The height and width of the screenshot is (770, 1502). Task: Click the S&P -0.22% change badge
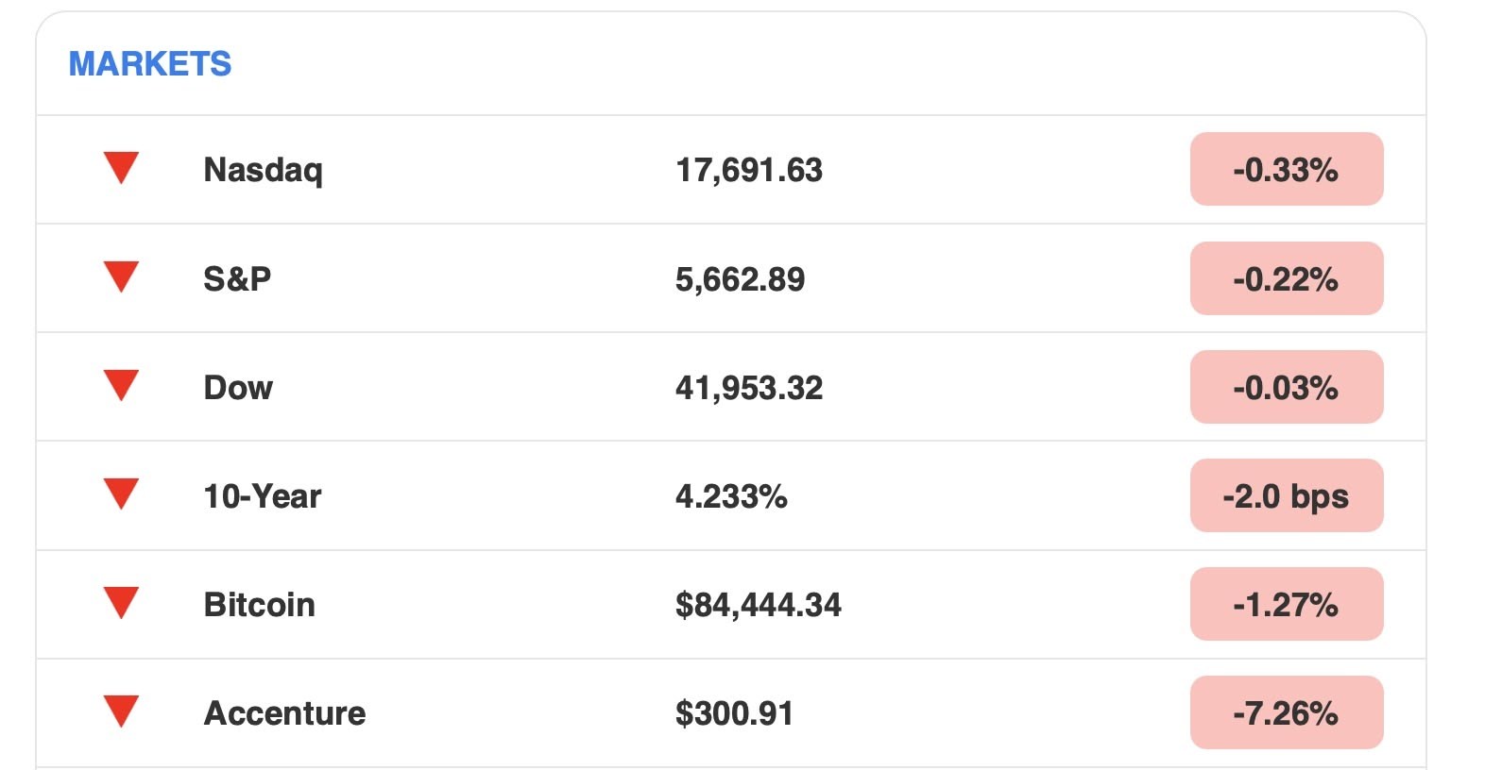coord(1286,278)
